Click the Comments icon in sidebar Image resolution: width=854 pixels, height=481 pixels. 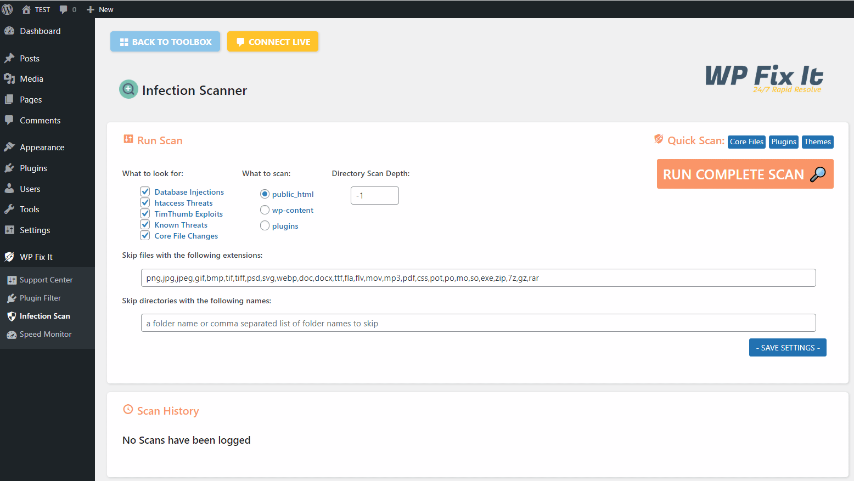click(9, 120)
